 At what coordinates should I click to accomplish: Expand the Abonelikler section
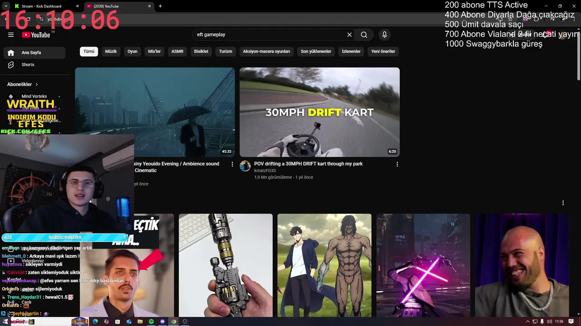(23, 84)
